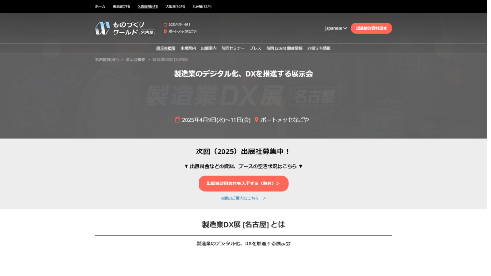Viewport: 491px width, 276px height.
Task: Click the calendar icon beside 2025/4/9 - 4/11
Action: point(165,25)
